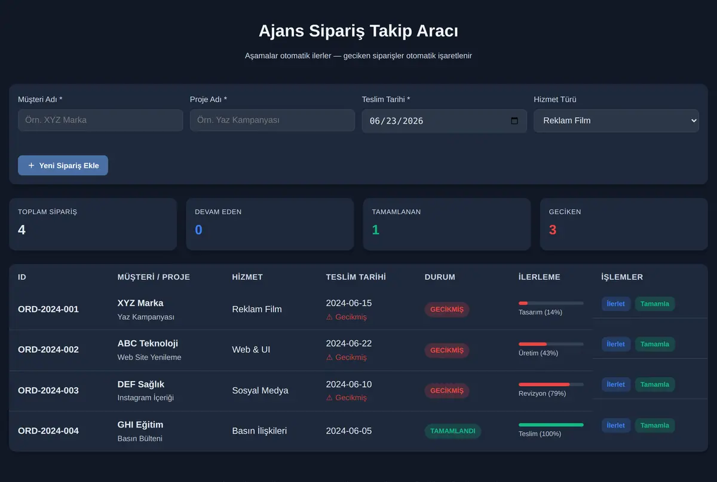Click Tamamla for order ORD-2024-002
The width and height of the screenshot is (717, 482).
(655, 344)
